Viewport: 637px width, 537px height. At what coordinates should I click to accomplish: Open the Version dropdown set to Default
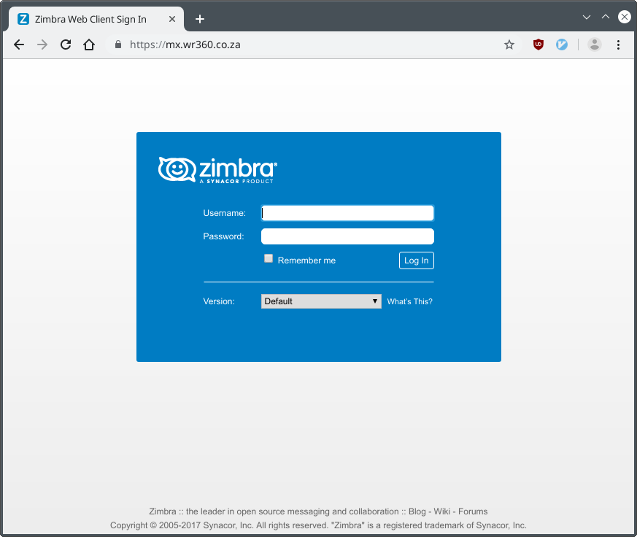click(321, 301)
